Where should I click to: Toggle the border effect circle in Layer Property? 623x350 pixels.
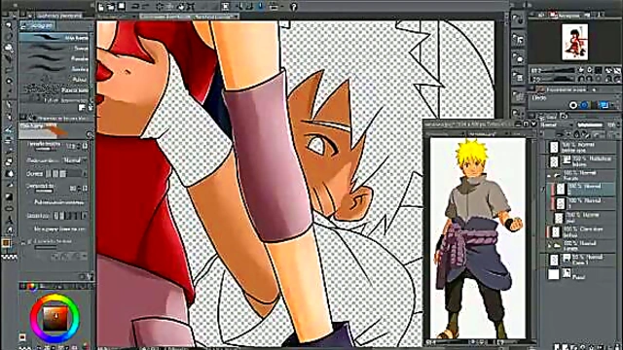click(573, 105)
